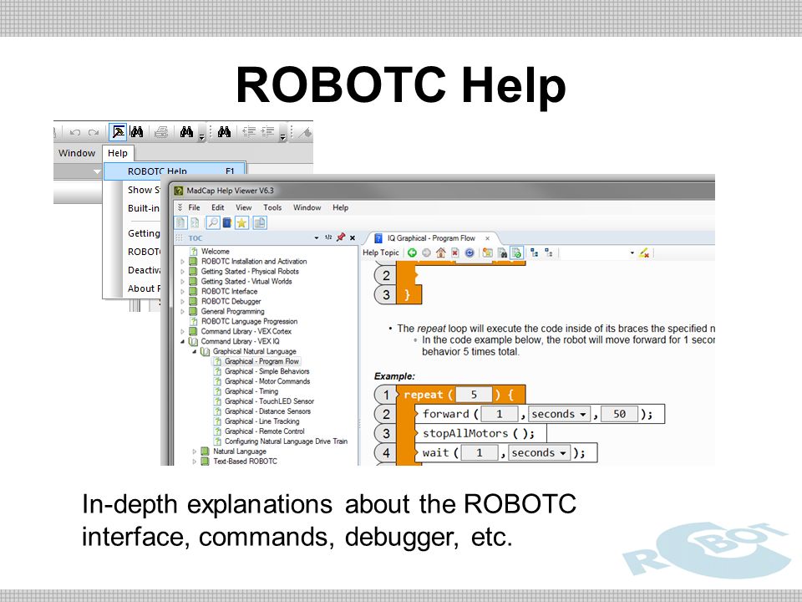Open the seconds dropdown in wait command
Screen dimensions: 802x602
click(539, 453)
